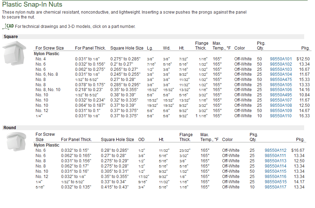Select part number 98550A102 link
The image size is (315, 208).
click(280, 64)
